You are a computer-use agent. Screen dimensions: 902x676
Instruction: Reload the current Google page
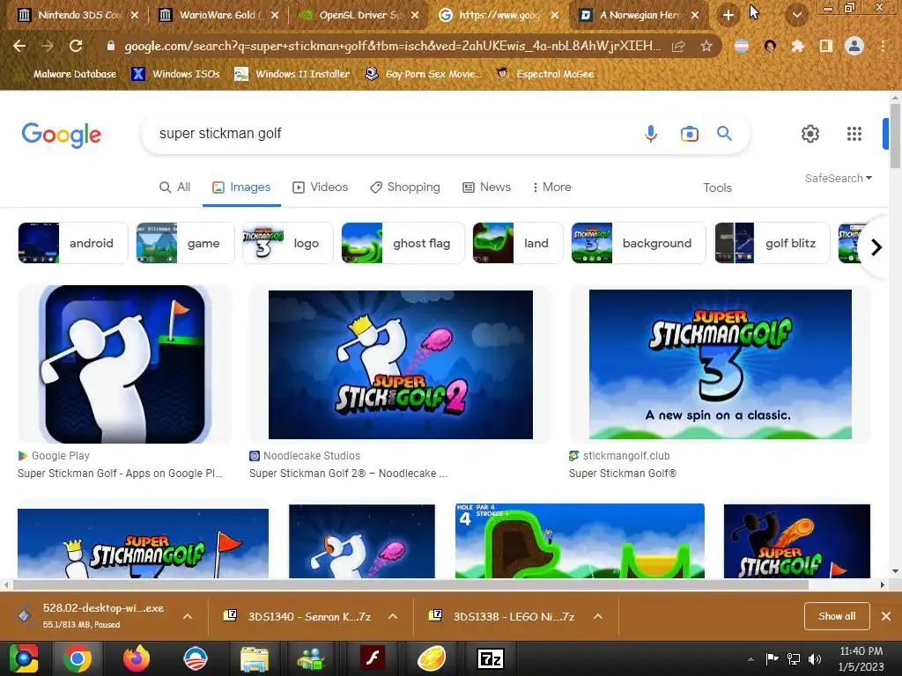click(76, 46)
